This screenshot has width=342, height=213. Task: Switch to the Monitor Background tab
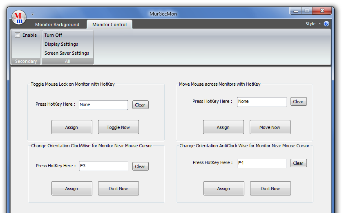pyautogui.click(x=57, y=24)
